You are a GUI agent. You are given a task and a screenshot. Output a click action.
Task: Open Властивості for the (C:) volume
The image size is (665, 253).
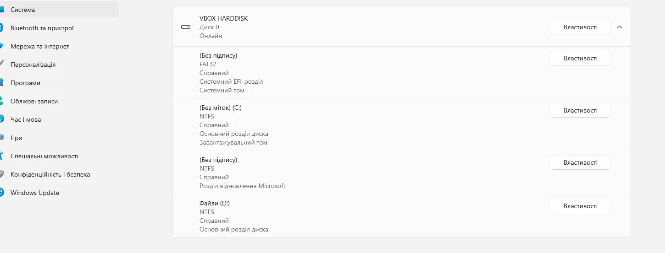pyautogui.click(x=580, y=110)
